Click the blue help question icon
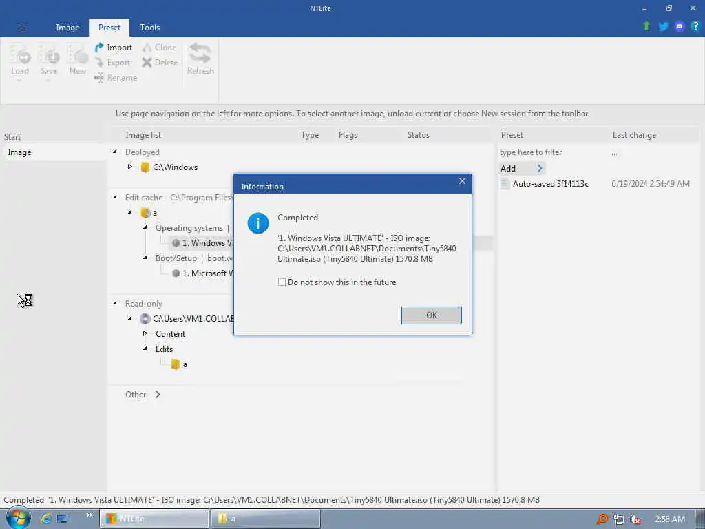Screen dimensions: 705x529 pos(695,26)
